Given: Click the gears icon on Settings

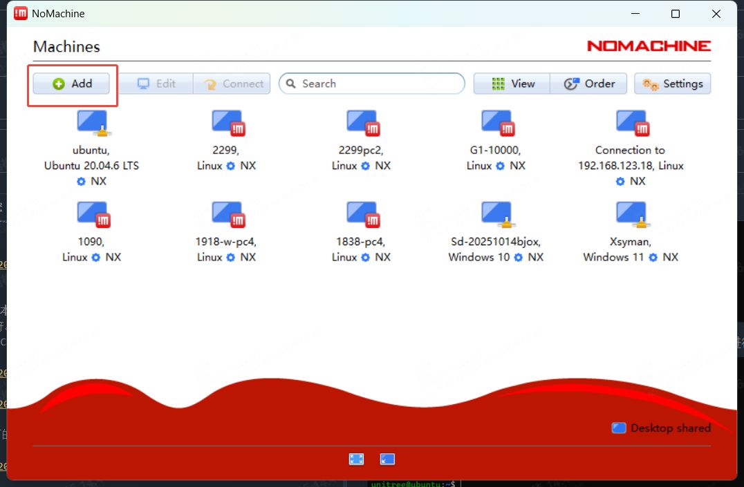Looking at the screenshot, I should [651, 84].
